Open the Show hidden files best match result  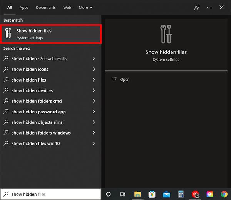point(51,34)
